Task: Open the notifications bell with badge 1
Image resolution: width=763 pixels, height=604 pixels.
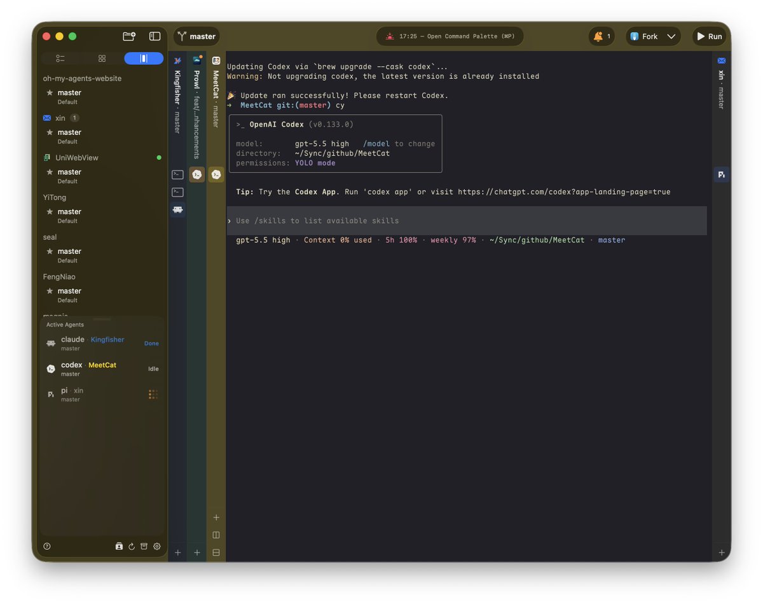Action: [601, 36]
